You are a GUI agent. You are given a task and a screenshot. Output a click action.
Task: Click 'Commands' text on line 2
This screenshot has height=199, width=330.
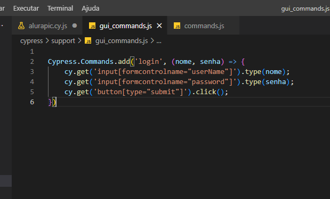pyautogui.click(x=97, y=62)
